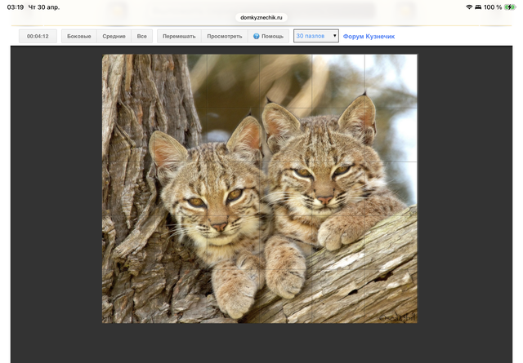
Task: Tap the 03:19 clock in status bar
Action: 15,7
